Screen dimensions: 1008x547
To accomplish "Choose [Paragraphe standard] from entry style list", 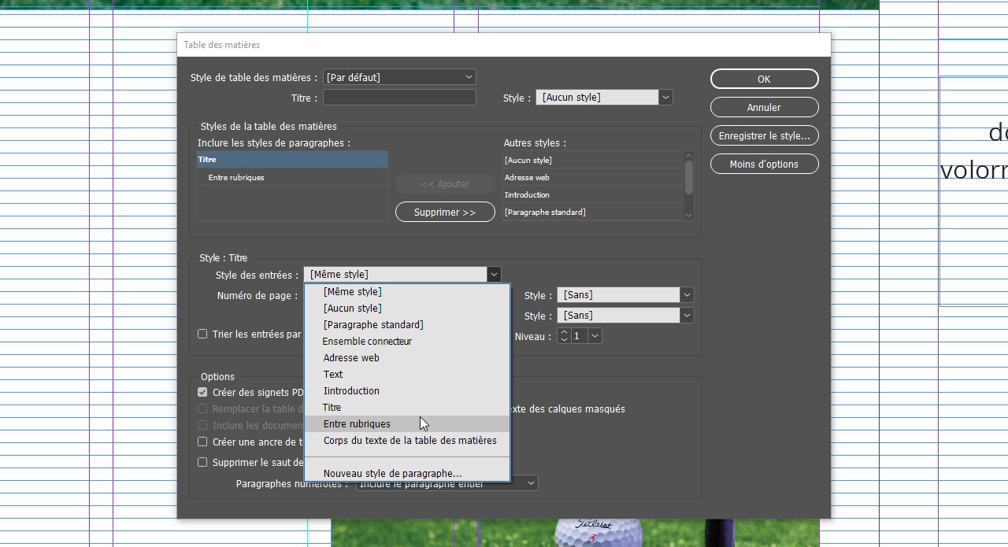I will pos(407,324).
